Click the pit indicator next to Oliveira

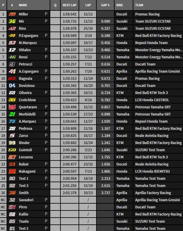click(x=46, y=93)
